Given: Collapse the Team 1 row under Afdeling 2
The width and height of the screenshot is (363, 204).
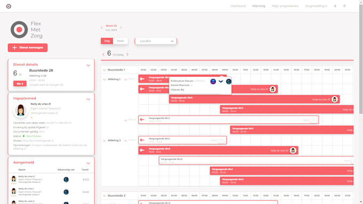Looking at the screenshot, I should coord(125,140).
